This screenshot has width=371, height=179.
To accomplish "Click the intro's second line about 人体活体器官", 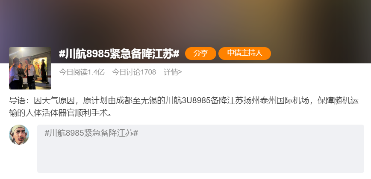I will [60, 113].
